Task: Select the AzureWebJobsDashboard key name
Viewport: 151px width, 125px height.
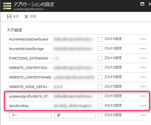Action: point(28,39)
